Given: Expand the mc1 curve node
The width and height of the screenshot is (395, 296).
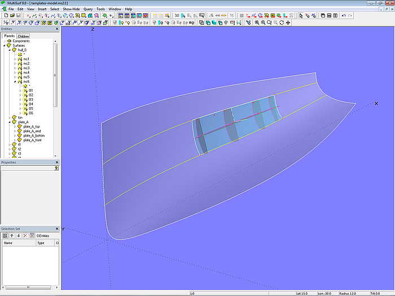Looking at the screenshot, I should [x=15, y=59].
